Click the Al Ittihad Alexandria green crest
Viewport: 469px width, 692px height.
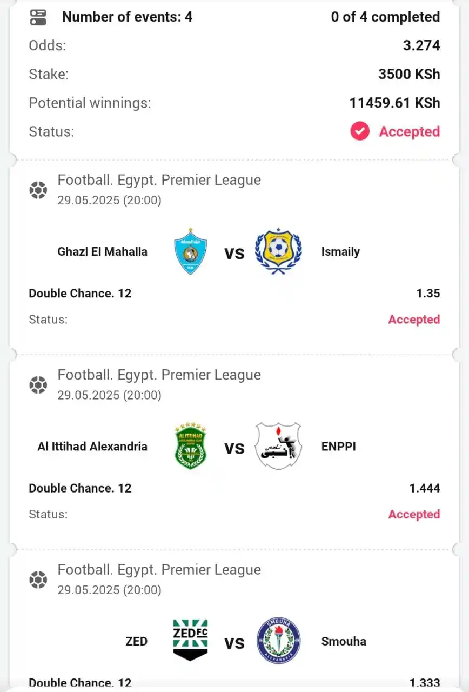191,446
